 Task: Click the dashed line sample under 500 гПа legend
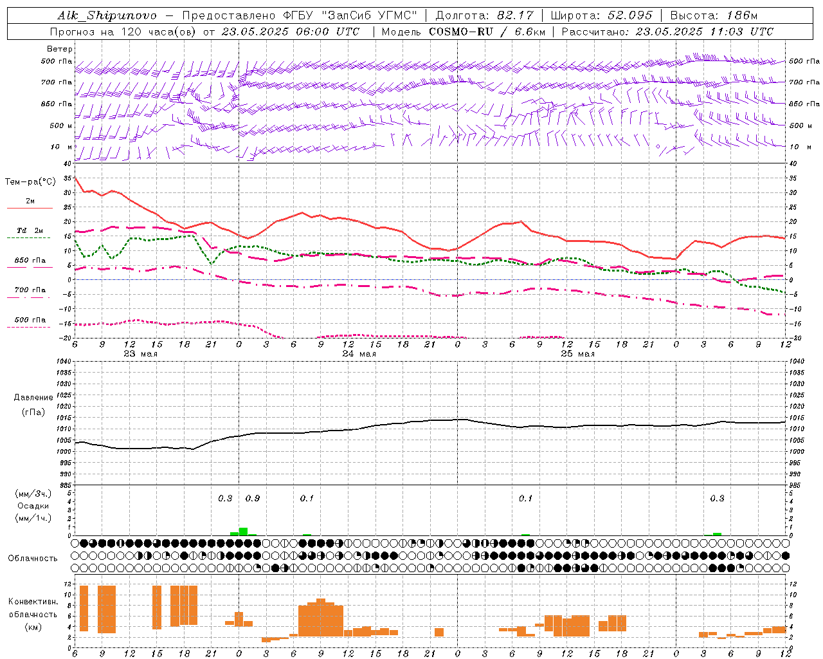click(x=30, y=327)
